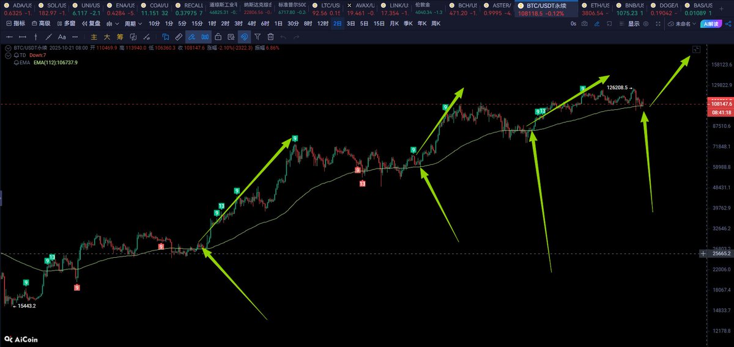Viewport: 734px width, 347px height.
Task: Click the undo arrow in drawing toolbar
Action: 284,37
